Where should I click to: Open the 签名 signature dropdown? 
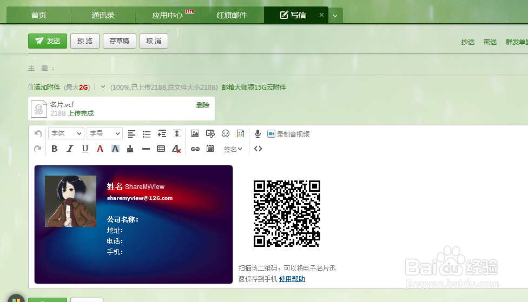pyautogui.click(x=233, y=149)
